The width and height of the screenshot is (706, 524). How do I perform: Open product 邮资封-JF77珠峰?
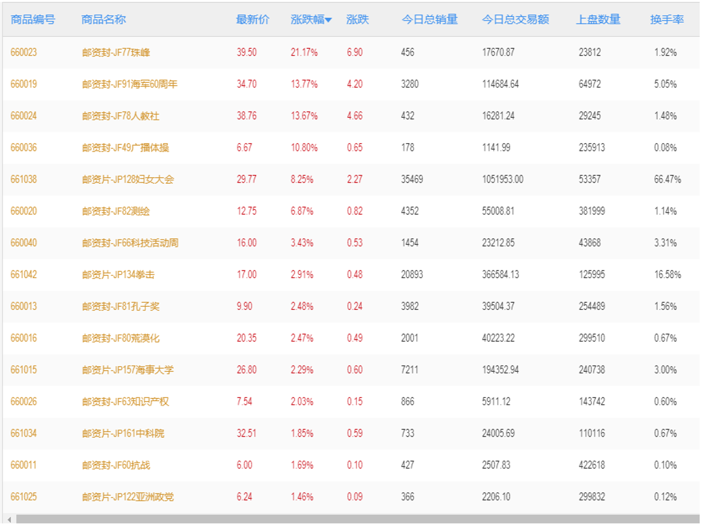pyautogui.click(x=116, y=52)
